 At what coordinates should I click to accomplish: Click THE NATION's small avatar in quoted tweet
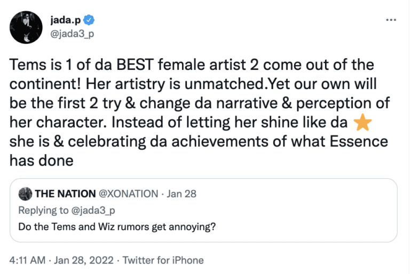(x=25, y=194)
